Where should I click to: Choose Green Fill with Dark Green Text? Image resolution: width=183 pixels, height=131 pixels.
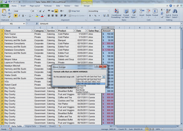click(x=90, y=84)
